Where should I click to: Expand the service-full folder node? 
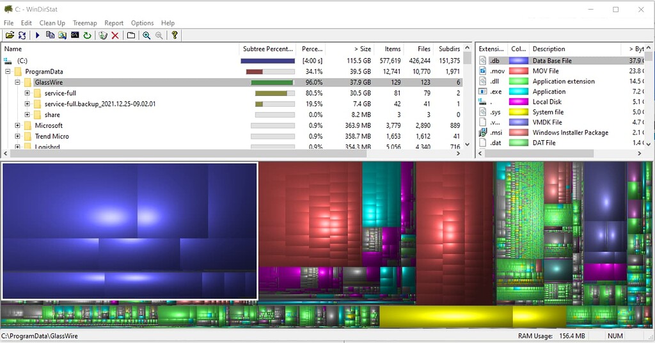pos(28,93)
